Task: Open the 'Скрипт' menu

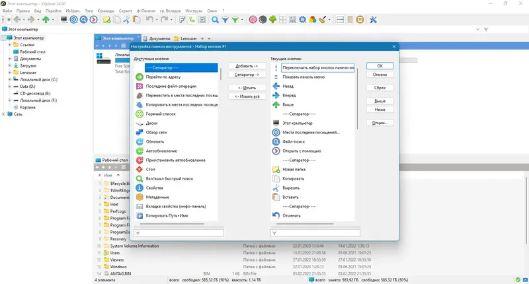Action: pyautogui.click(x=126, y=11)
